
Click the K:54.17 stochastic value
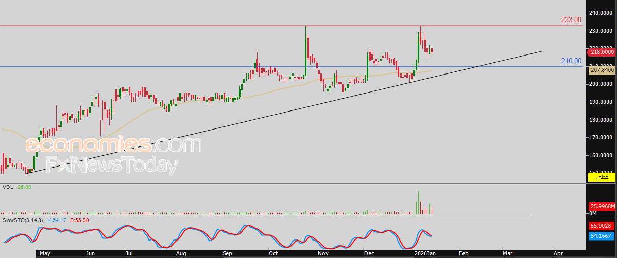[57, 220]
